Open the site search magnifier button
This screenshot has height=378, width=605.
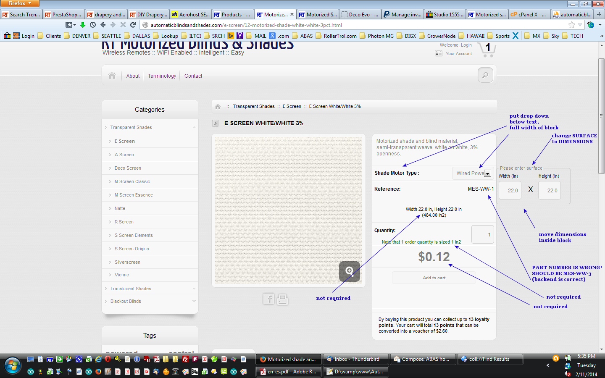click(x=485, y=75)
